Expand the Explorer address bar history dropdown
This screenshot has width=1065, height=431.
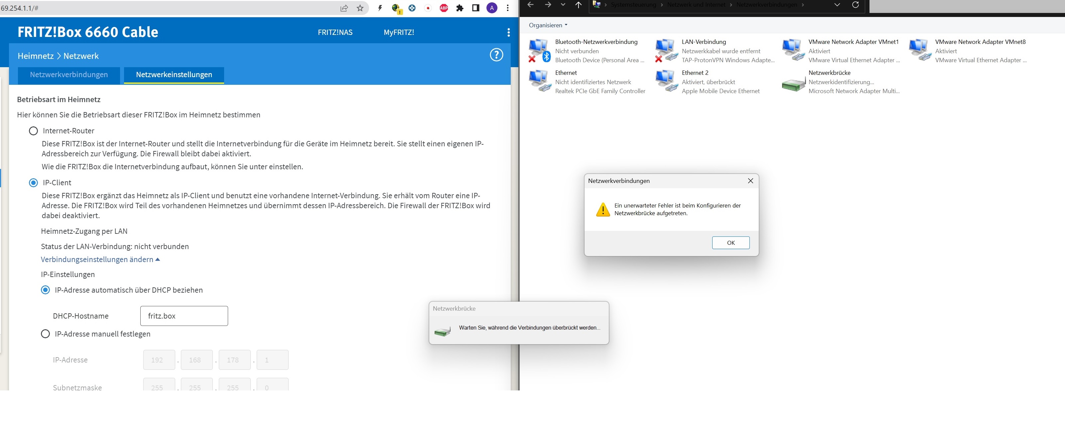tap(837, 5)
